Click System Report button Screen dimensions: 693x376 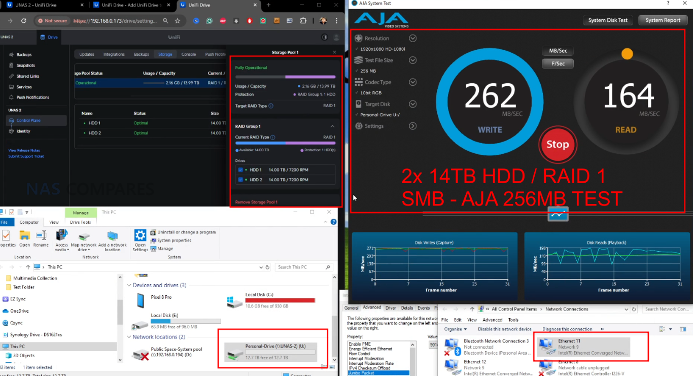(x=663, y=20)
